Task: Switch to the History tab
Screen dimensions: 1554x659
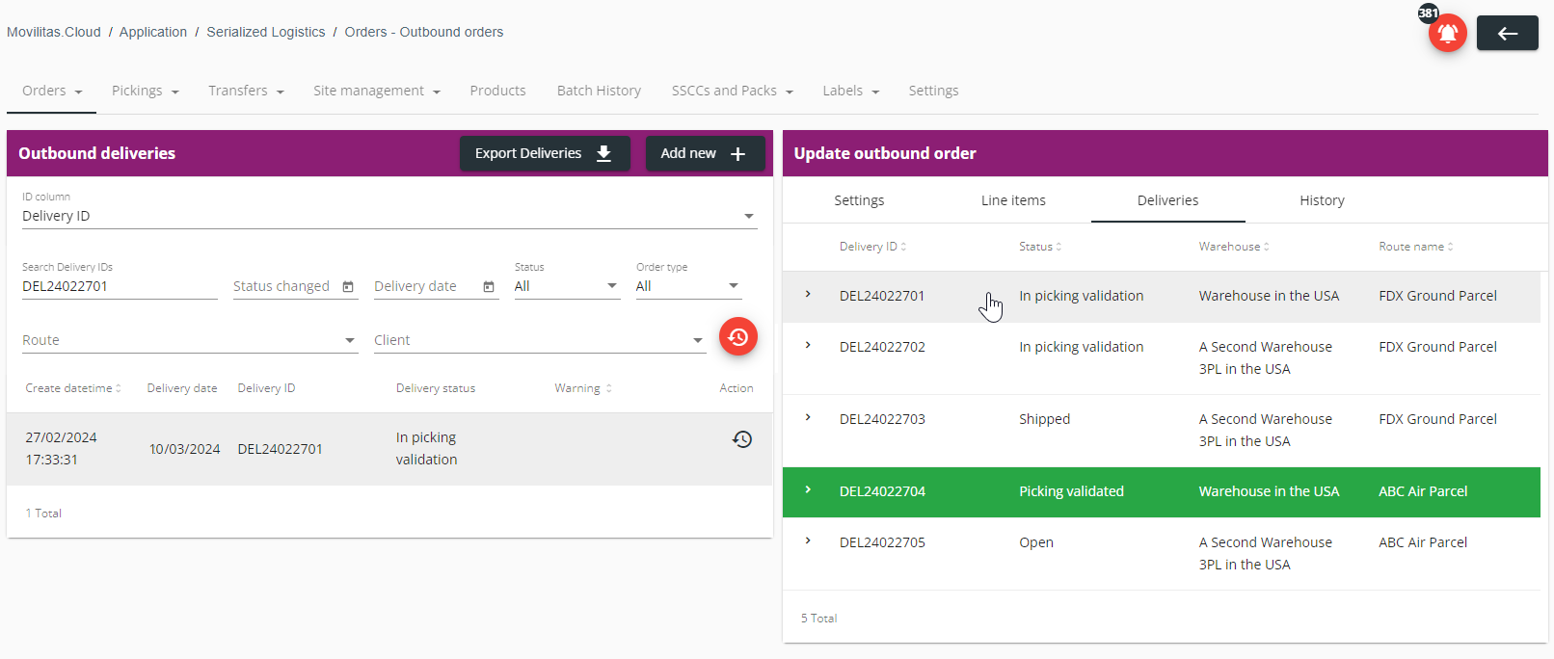Action: [1322, 200]
